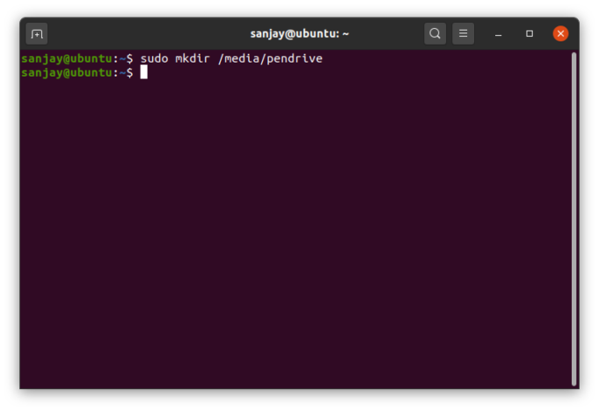Click the title bar between title and search icon
Screen dimensions: 599x411
(x=386, y=33)
